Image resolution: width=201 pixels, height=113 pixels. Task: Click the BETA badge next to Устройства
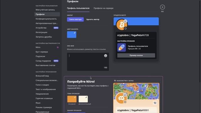(x=56, y=28)
